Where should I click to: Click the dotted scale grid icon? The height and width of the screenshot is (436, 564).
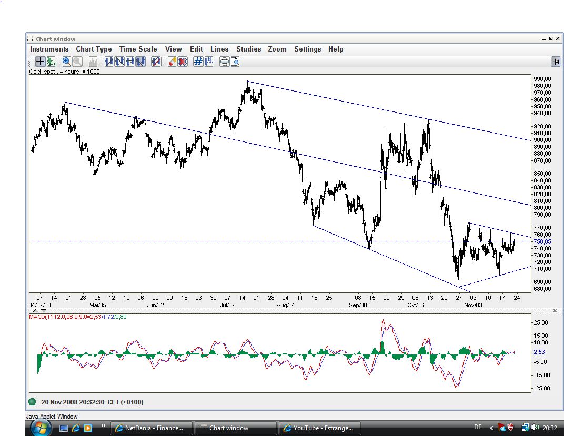pos(209,62)
